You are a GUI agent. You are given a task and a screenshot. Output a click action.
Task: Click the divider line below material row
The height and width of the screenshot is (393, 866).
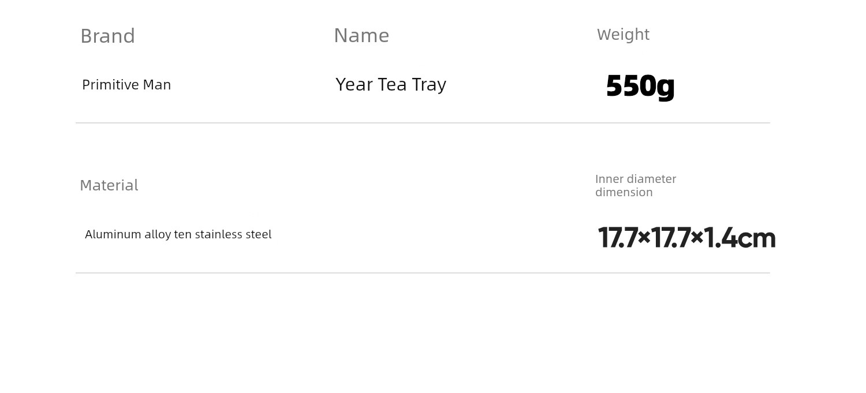[x=423, y=273]
